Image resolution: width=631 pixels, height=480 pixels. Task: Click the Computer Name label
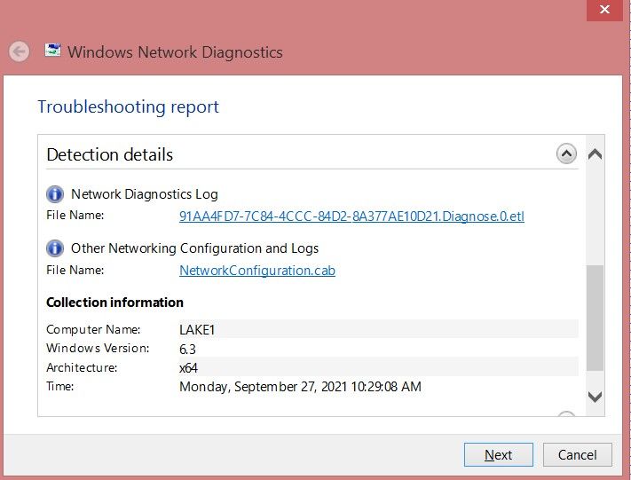(93, 329)
